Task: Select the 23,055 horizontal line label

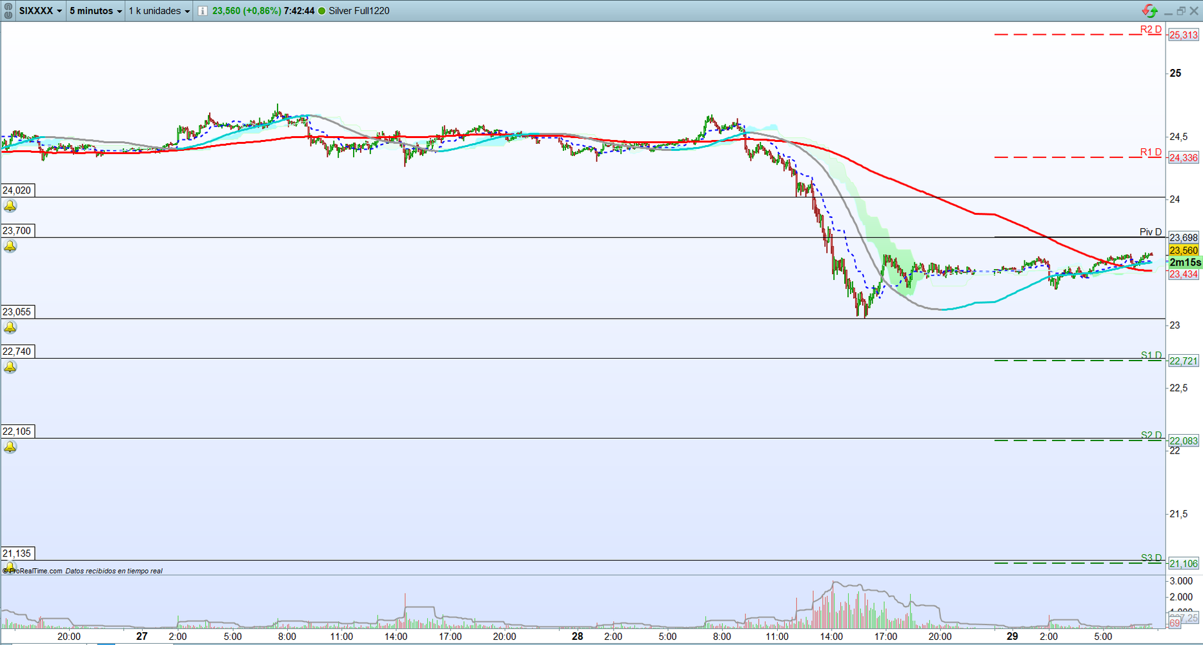Action: 17,312
